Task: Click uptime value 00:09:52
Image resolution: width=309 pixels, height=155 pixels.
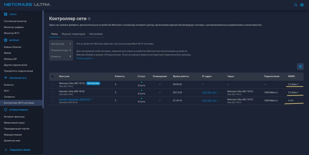Action: coord(177,84)
